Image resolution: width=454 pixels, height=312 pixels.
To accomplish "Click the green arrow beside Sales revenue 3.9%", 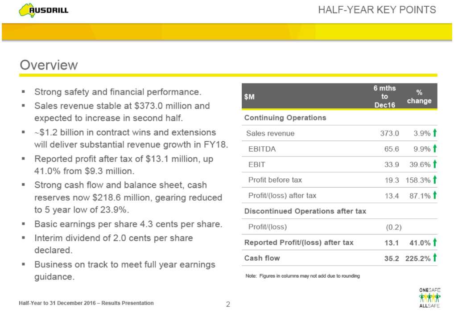I will click(x=435, y=133).
